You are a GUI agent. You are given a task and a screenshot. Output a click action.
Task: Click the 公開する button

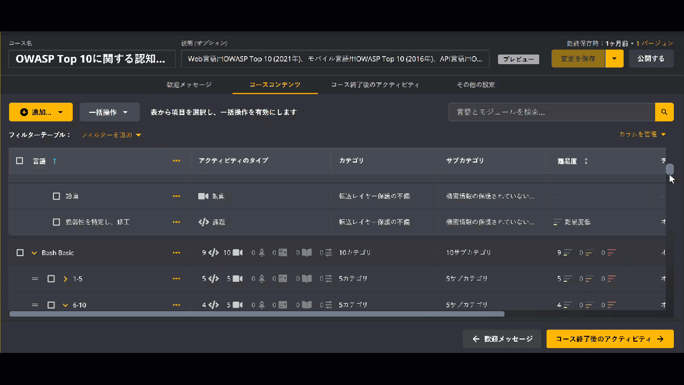point(651,59)
